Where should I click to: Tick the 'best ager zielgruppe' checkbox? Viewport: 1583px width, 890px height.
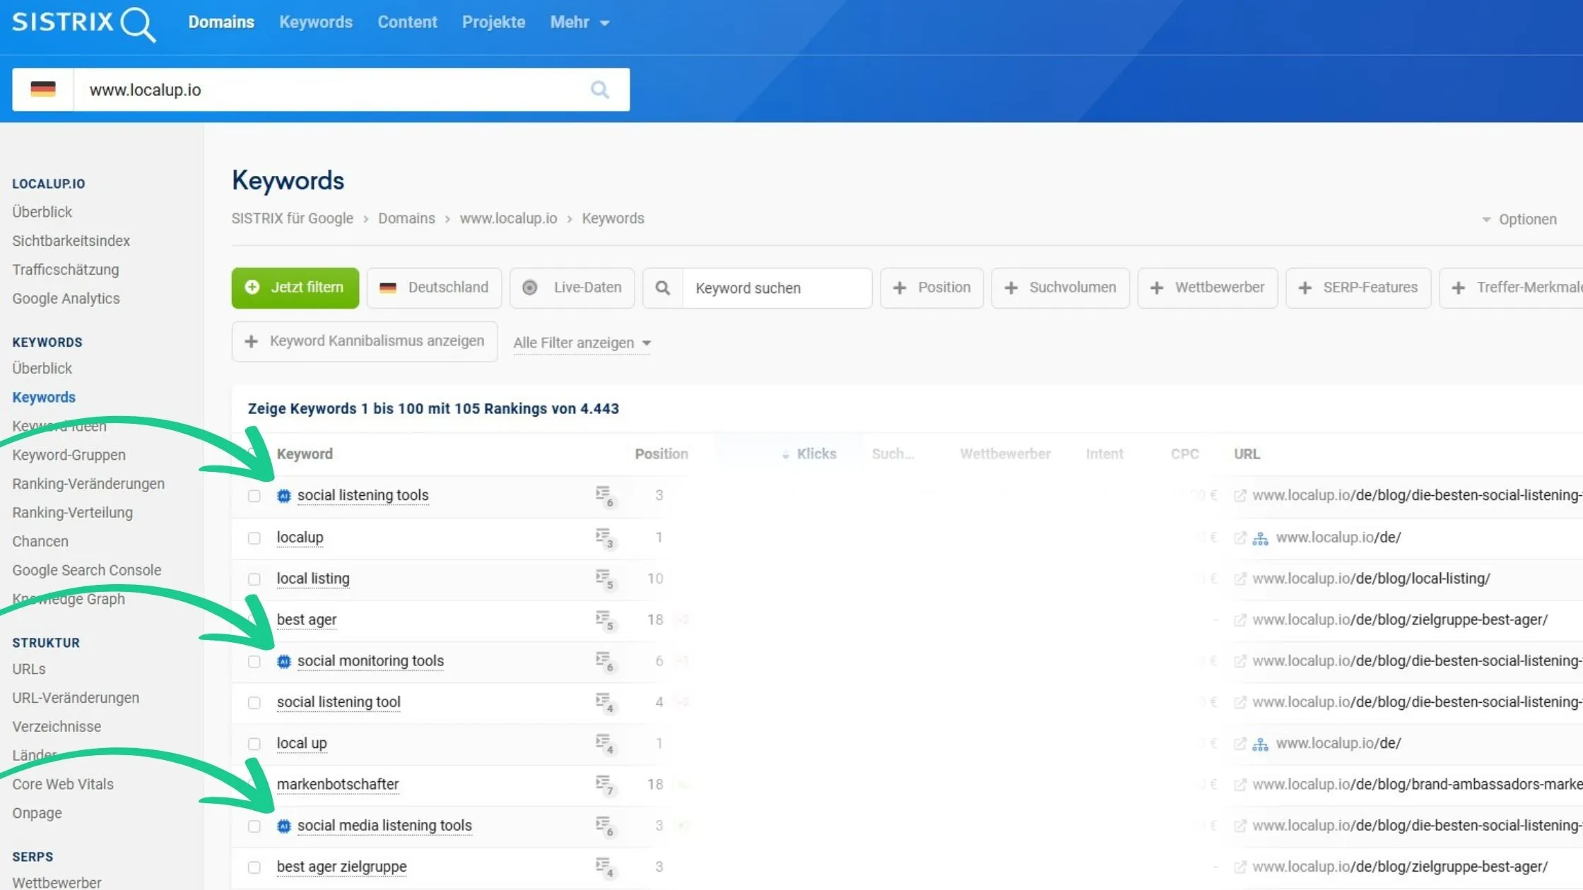click(x=254, y=867)
